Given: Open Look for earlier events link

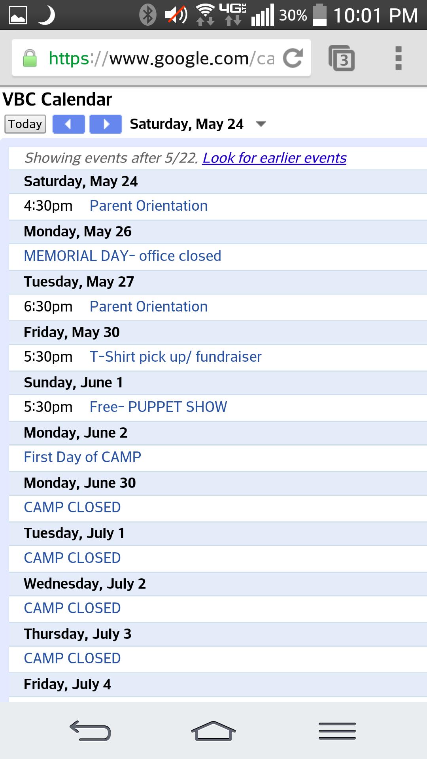Looking at the screenshot, I should pyautogui.click(x=274, y=158).
